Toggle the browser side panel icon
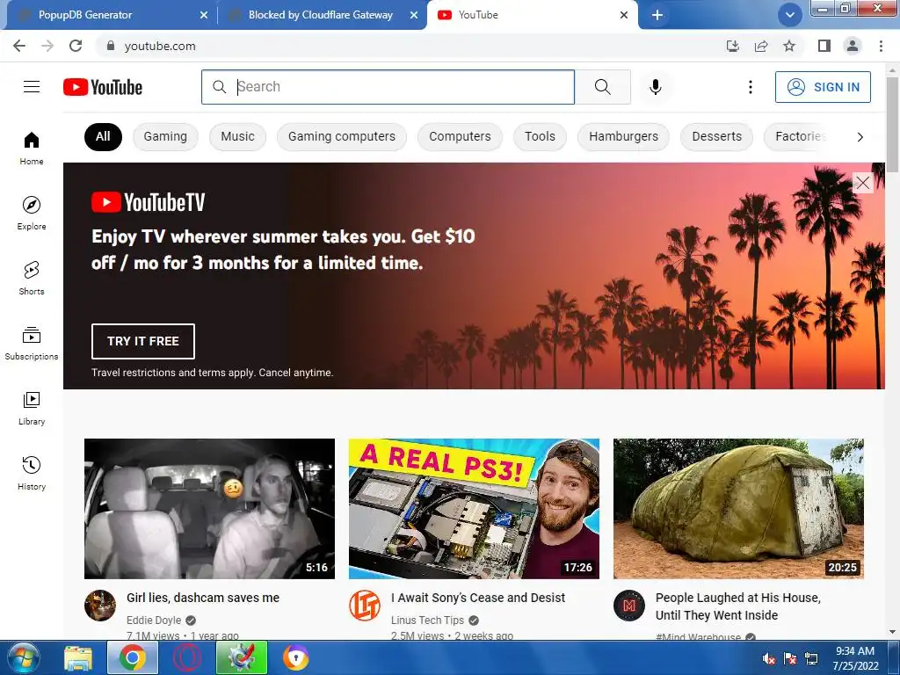Image resolution: width=900 pixels, height=675 pixels. tap(824, 46)
